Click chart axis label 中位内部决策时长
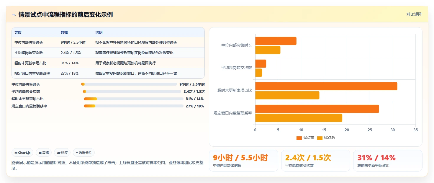This screenshot has height=183, width=434. click(237, 45)
